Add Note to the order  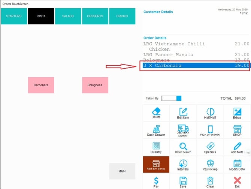(237, 148)
